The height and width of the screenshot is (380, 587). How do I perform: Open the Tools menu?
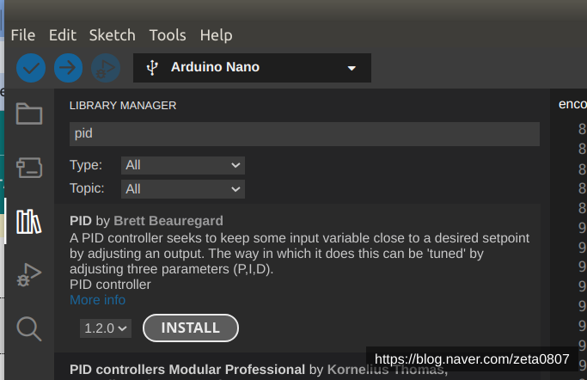[168, 35]
